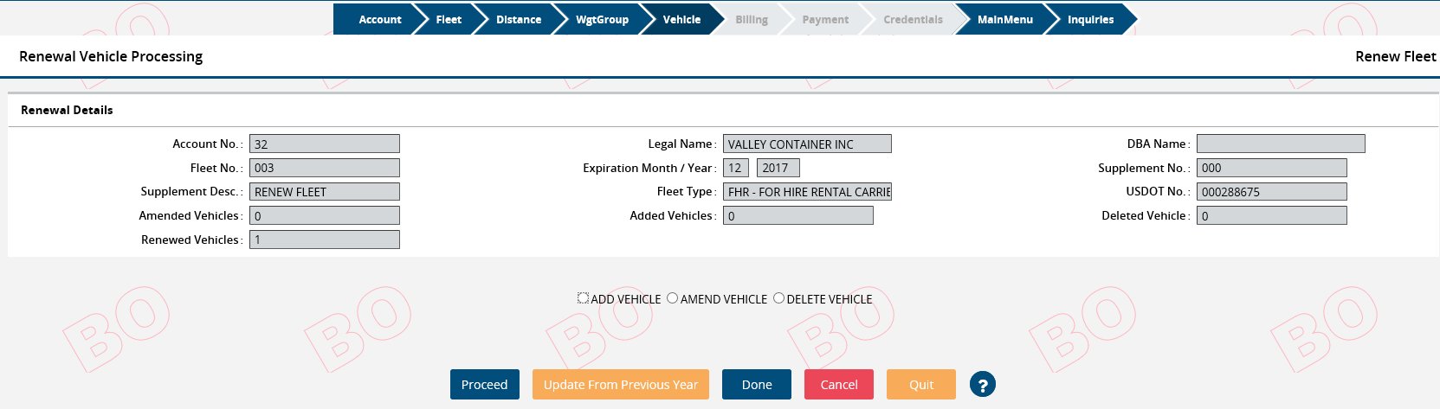This screenshot has height=409, width=1440.
Task: Open the blue question mark help icon
Action: [x=982, y=385]
